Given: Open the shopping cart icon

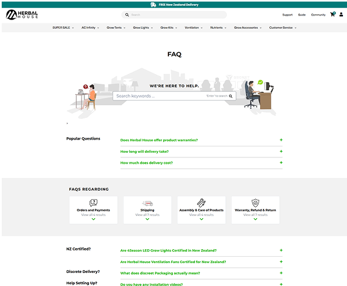Looking at the screenshot, I should pyautogui.click(x=333, y=14).
